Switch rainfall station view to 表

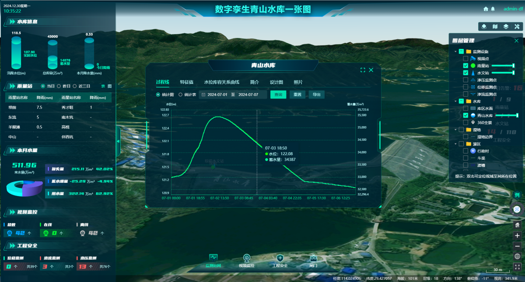[103, 86]
